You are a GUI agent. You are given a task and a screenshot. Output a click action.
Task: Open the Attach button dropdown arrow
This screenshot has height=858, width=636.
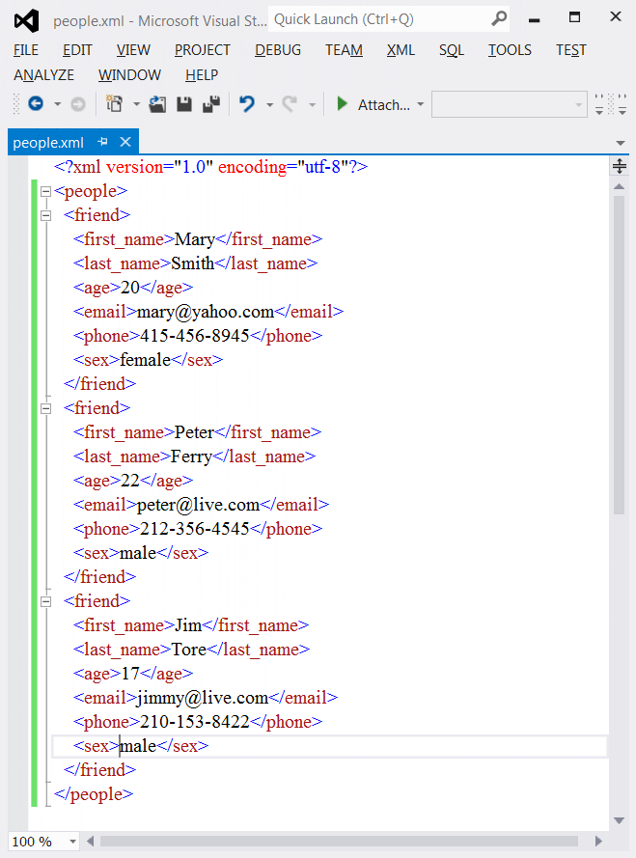pos(421,104)
